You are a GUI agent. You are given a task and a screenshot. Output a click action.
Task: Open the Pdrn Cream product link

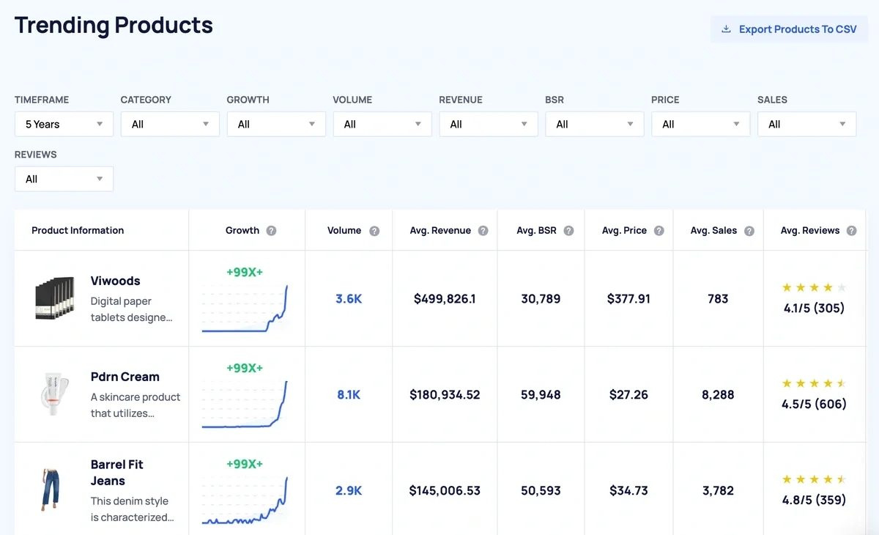click(x=125, y=377)
